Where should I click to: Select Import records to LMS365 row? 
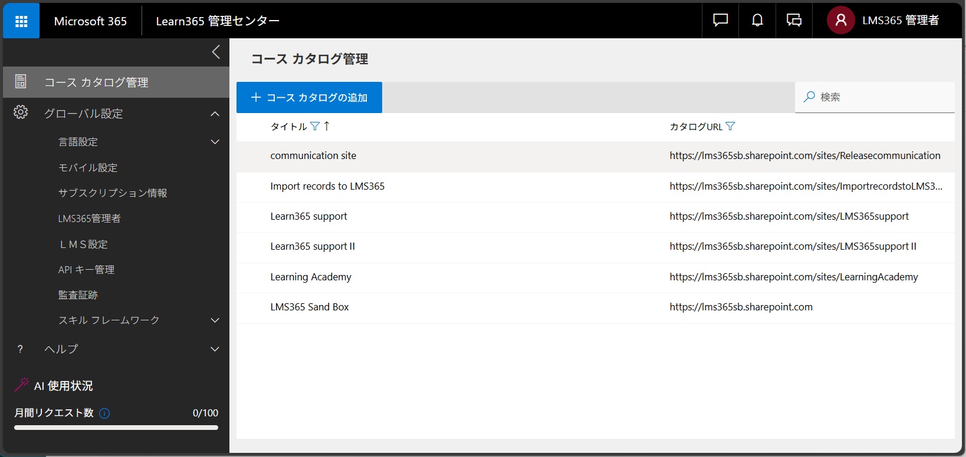[x=596, y=187]
